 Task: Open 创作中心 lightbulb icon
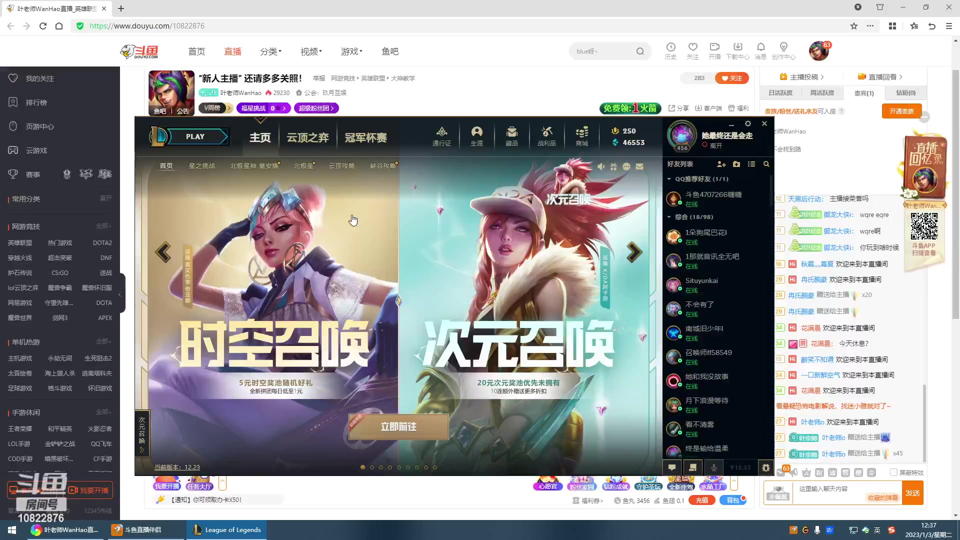[783, 50]
